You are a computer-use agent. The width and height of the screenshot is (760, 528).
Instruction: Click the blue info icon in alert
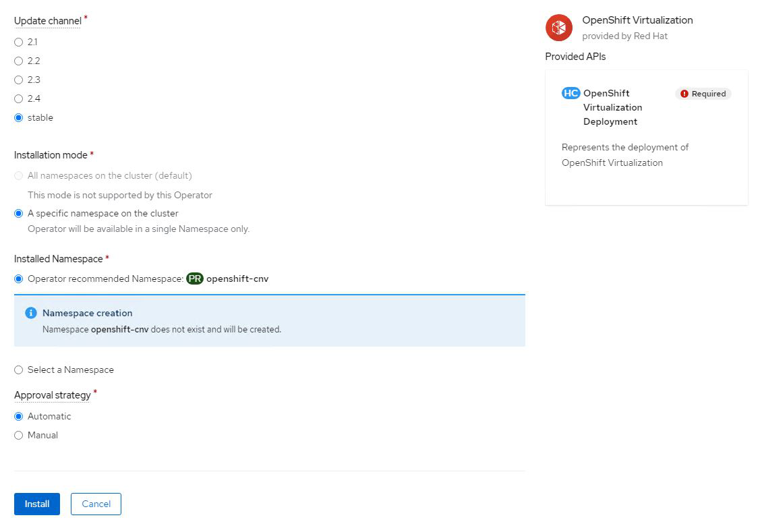pyautogui.click(x=30, y=313)
